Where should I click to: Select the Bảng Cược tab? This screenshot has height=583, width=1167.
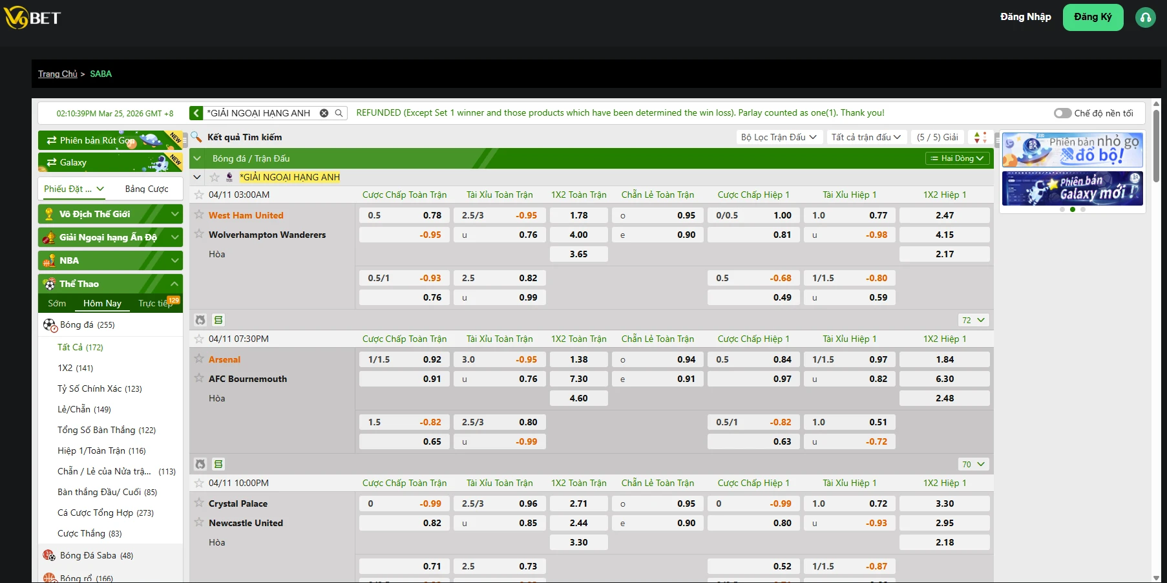(147, 189)
